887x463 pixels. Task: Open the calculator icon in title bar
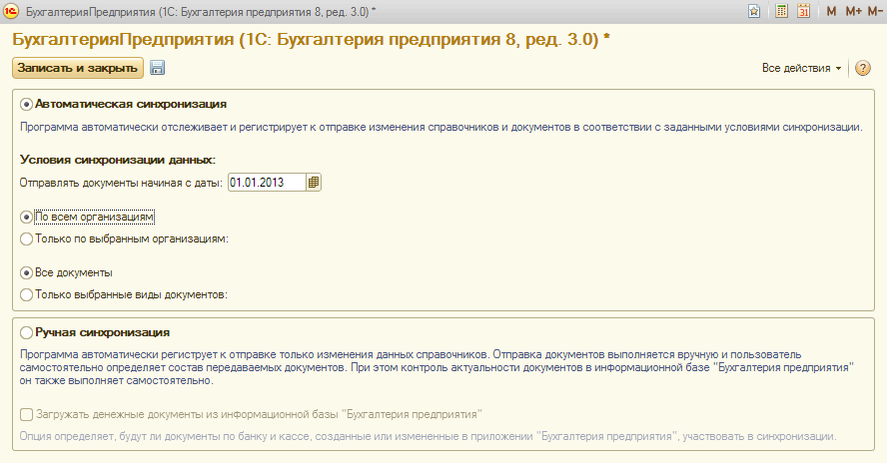781,11
